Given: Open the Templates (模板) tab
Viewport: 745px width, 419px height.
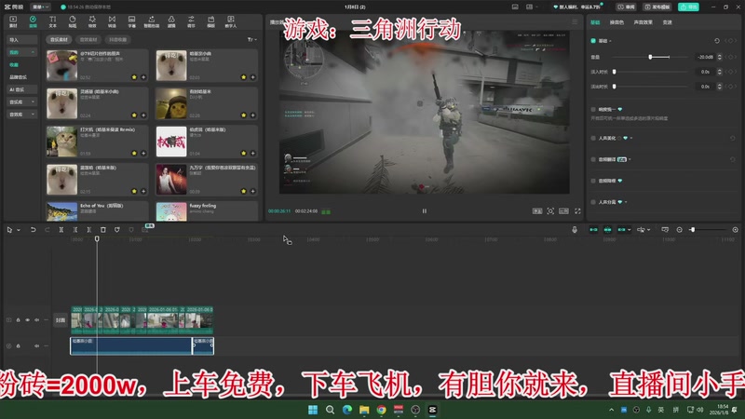Looking at the screenshot, I should [x=211, y=21].
